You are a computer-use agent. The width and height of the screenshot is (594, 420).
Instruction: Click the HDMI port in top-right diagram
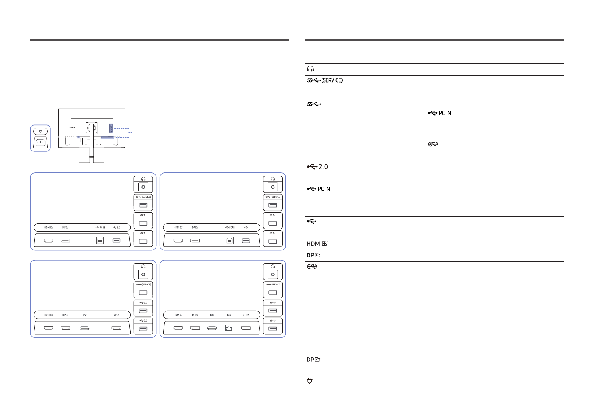pos(178,241)
